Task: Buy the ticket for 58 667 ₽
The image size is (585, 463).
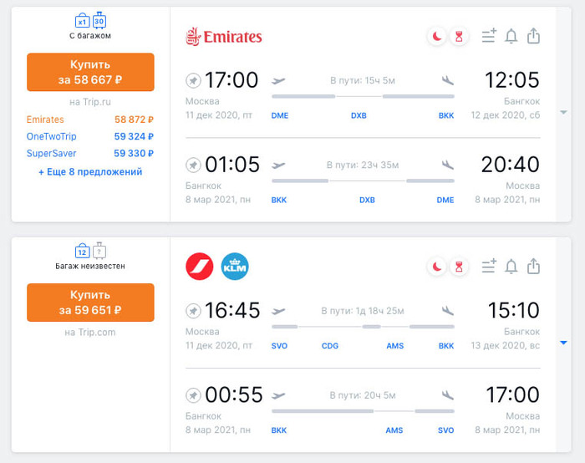Action: tap(90, 72)
